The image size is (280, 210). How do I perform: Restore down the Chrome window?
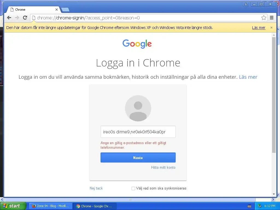[261, 4]
